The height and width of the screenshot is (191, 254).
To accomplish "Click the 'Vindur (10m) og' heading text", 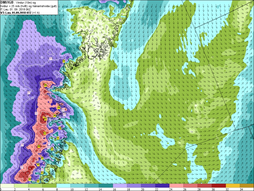I will coord(26,3).
